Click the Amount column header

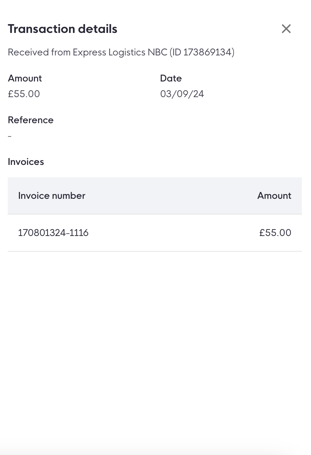tap(274, 196)
